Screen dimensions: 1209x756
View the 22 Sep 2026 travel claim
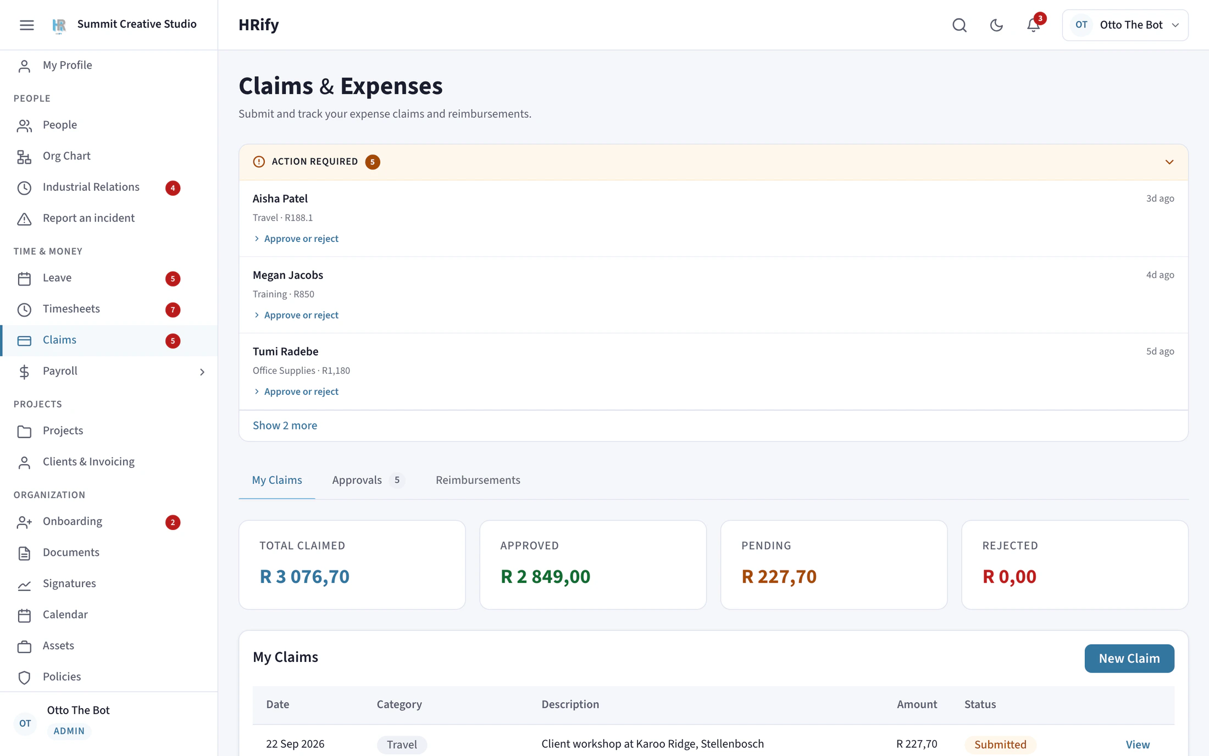(1138, 744)
